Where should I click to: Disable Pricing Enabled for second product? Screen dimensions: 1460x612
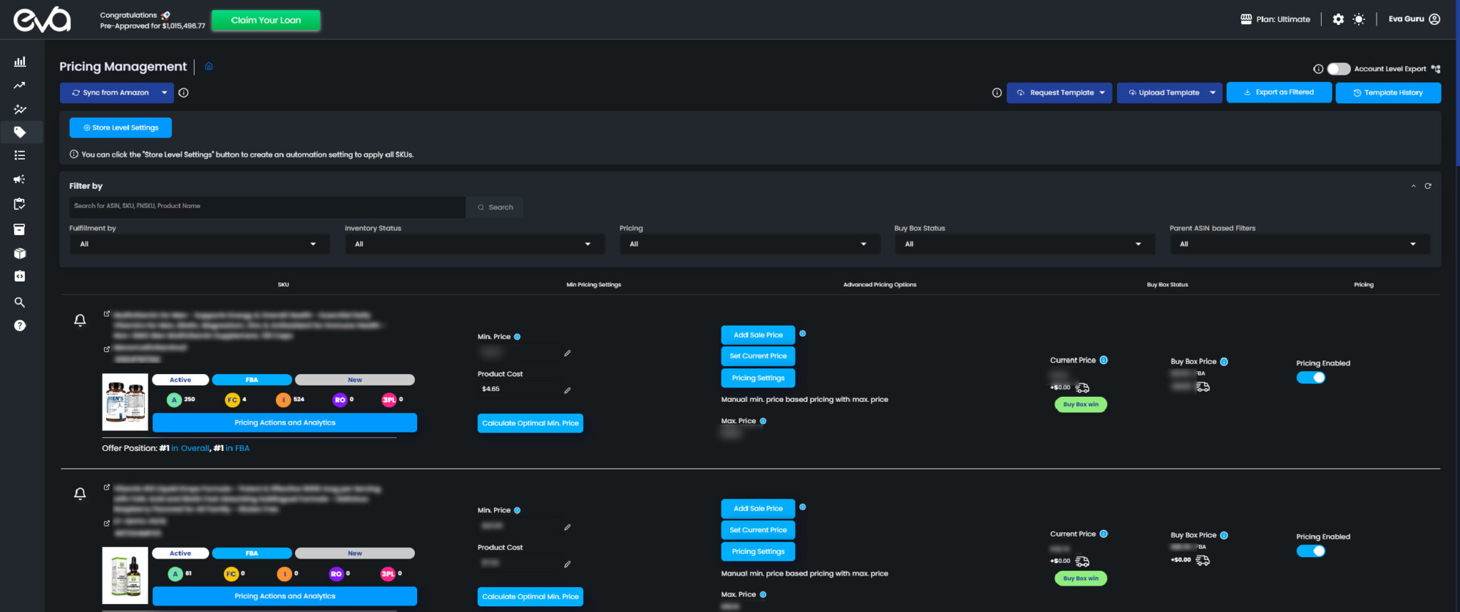1310,551
